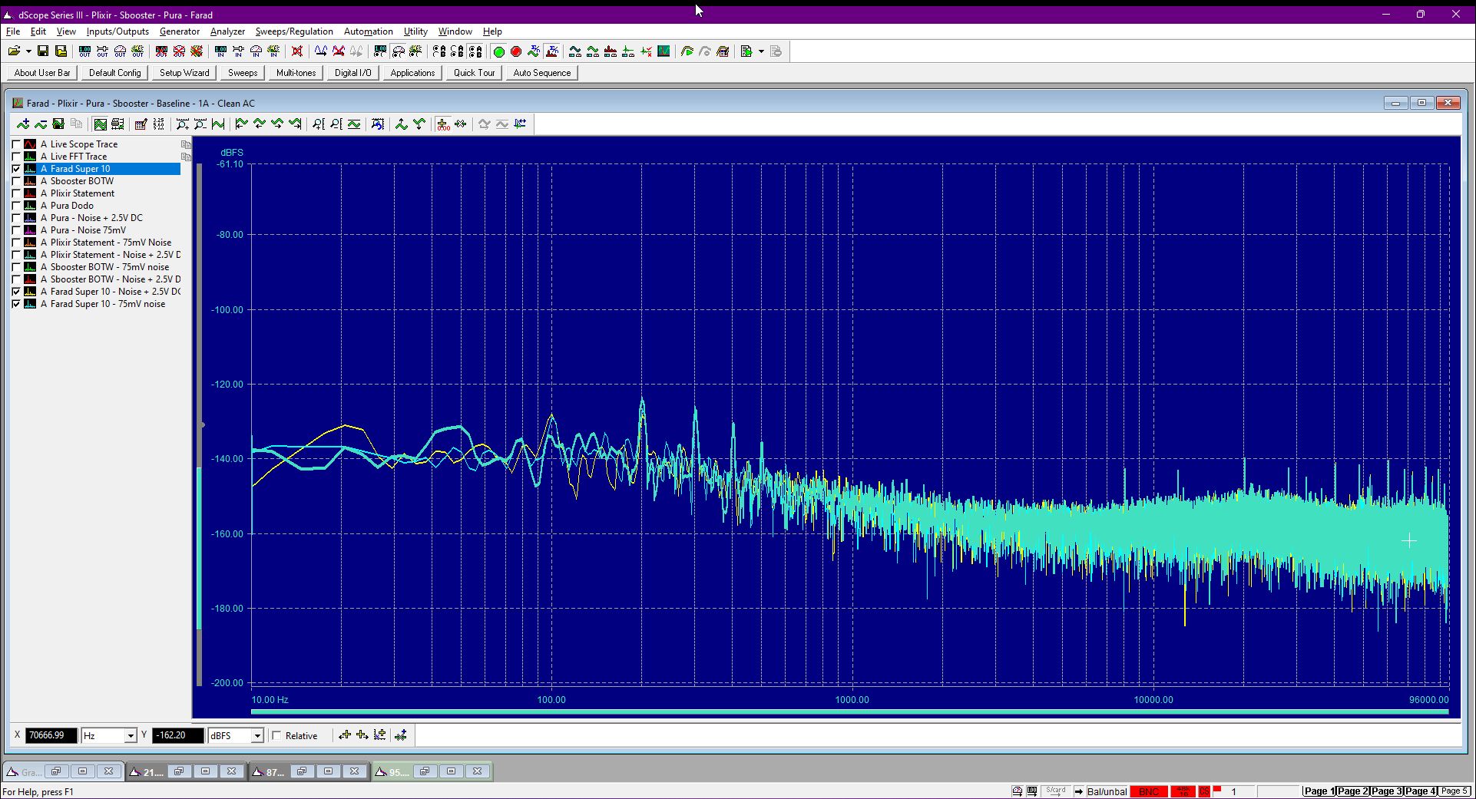
Task: Click the trace data table icon
Action: coord(141,124)
